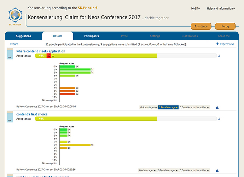Switch to the Suggestions tab
The width and height of the screenshot is (244, 177).
pyautogui.click(x=24, y=36)
